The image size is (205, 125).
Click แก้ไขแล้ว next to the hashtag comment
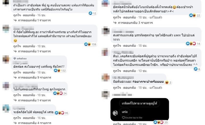[x=156, y=88]
